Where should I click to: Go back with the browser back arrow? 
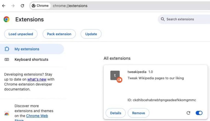click(x=4, y=6)
